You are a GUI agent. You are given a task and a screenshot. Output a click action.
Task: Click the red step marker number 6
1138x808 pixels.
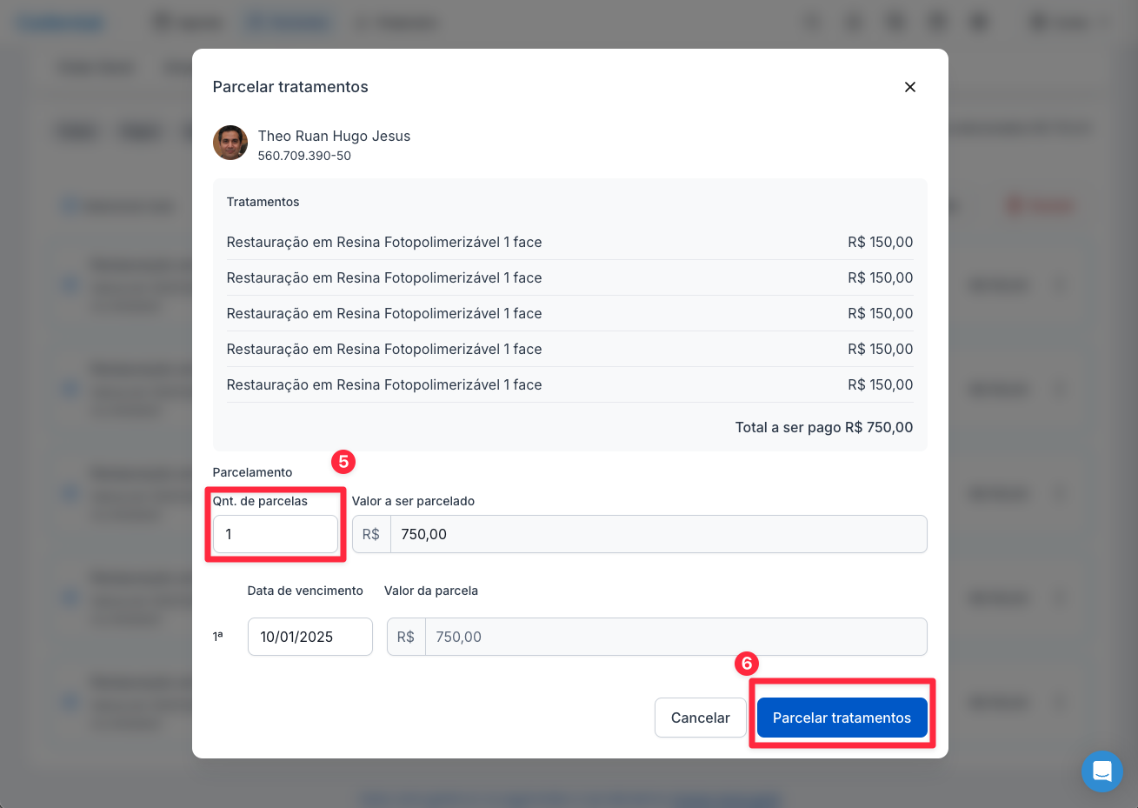tap(746, 664)
